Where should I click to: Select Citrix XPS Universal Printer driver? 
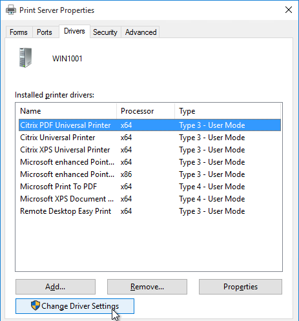[150, 150]
